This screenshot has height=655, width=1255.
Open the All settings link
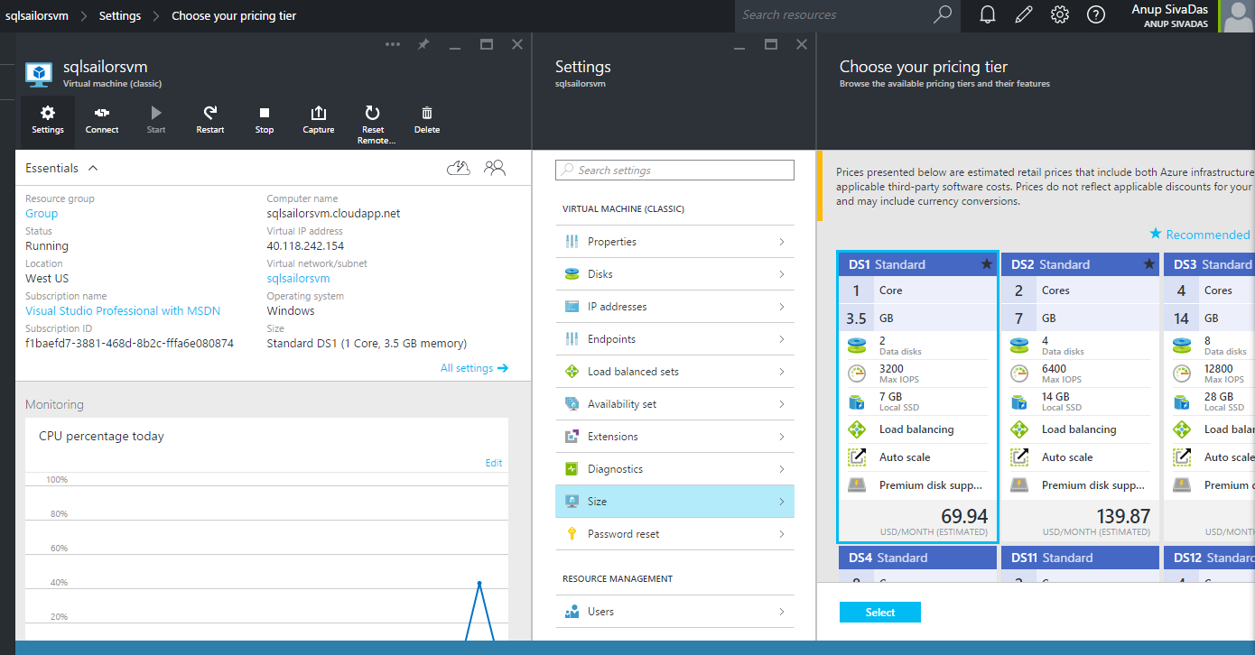coord(474,368)
